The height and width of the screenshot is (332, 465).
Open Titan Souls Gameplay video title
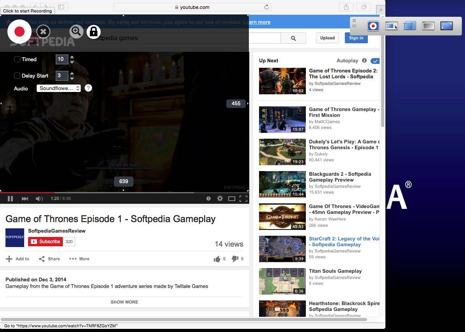coord(335,271)
